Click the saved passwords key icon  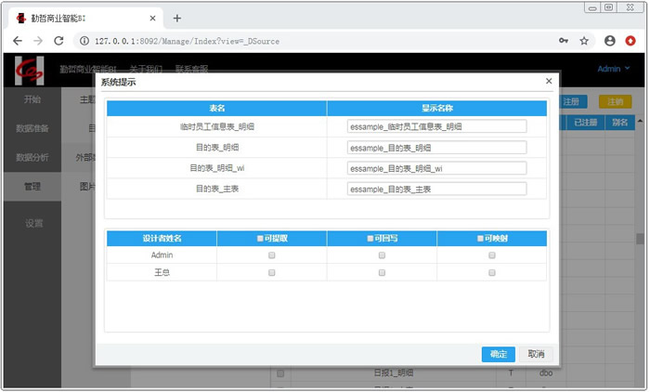coord(564,41)
